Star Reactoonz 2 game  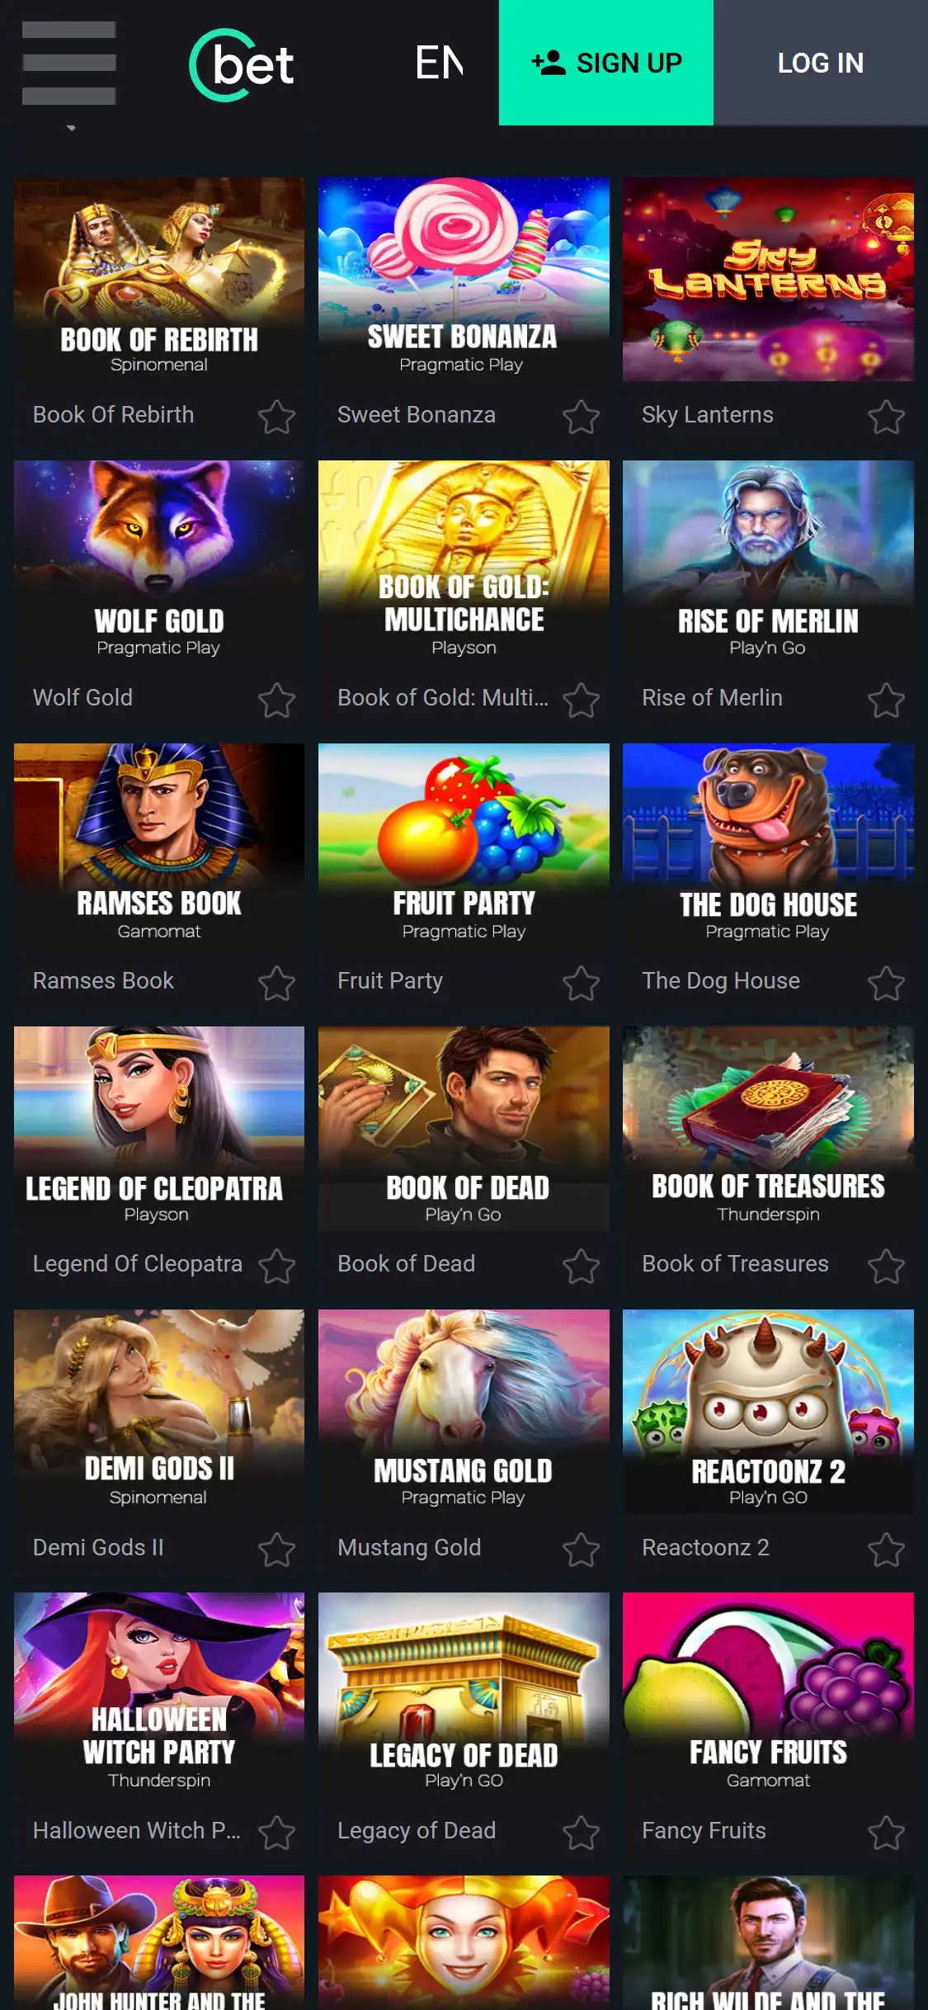point(886,1550)
